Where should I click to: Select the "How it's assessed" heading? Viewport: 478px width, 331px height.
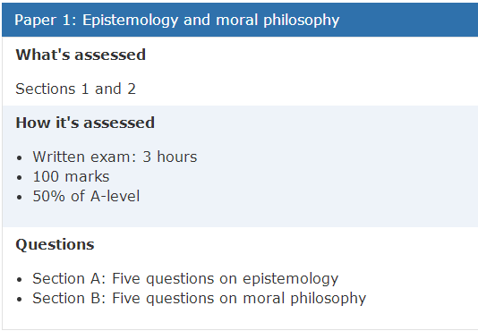pos(85,123)
